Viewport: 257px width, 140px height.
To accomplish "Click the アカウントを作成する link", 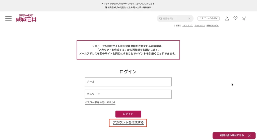I will tap(128, 122).
